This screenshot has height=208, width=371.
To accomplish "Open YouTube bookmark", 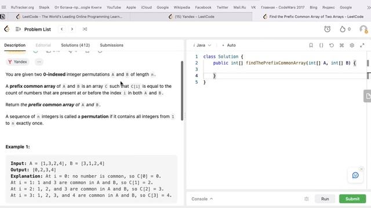I will coord(114,8).
